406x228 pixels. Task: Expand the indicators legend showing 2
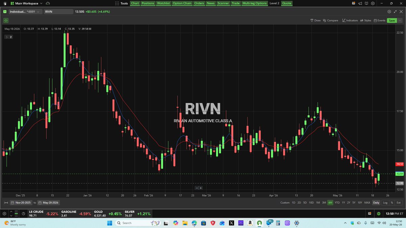8,37
